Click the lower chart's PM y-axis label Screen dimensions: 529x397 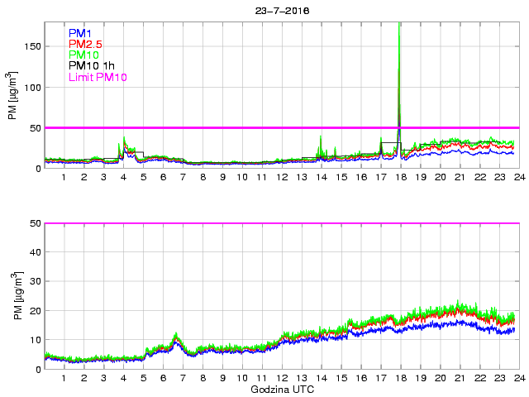click(18, 296)
